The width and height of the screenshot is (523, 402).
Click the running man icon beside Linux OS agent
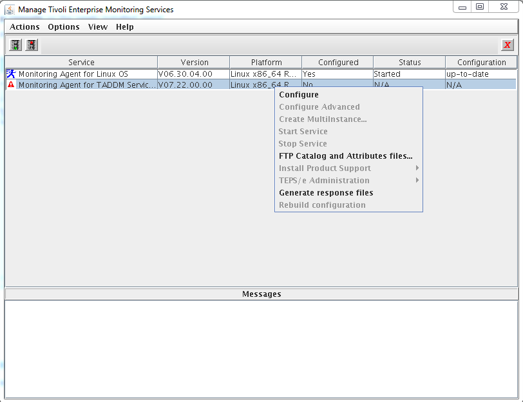[11, 74]
